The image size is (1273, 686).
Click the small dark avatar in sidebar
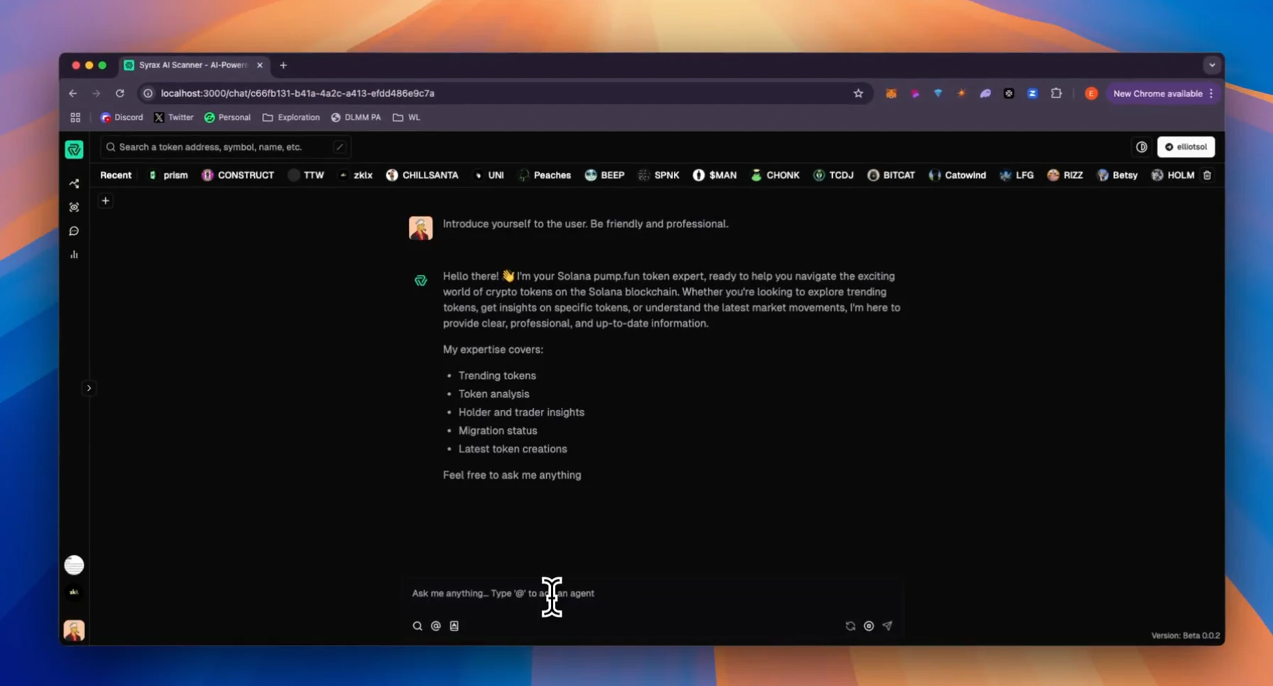[x=74, y=592]
